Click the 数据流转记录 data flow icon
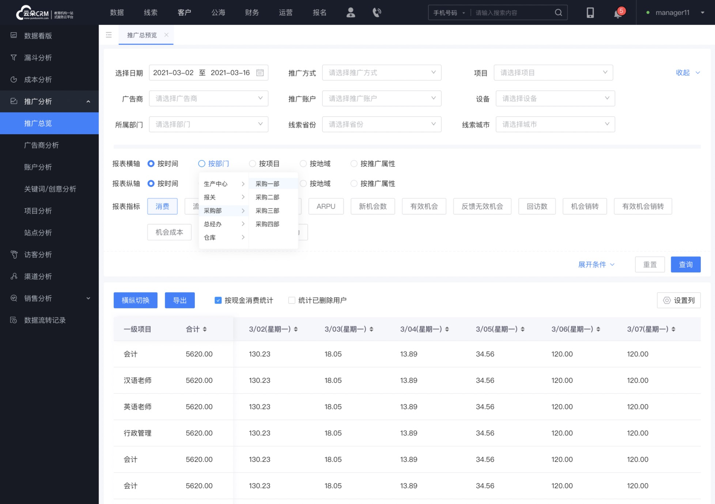This screenshot has width=715, height=504. click(15, 320)
